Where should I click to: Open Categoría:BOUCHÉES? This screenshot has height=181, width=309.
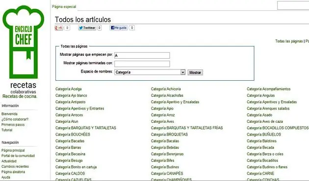coord(73,135)
